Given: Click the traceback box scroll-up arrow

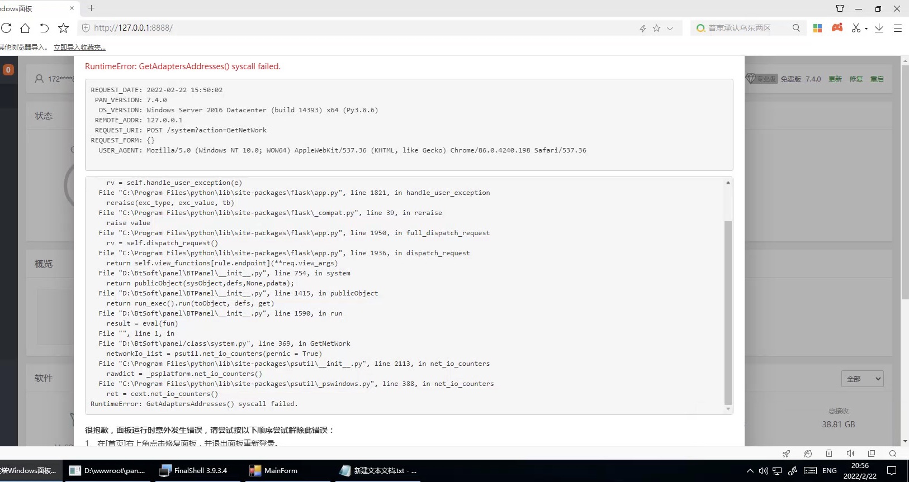Looking at the screenshot, I should pyautogui.click(x=728, y=183).
